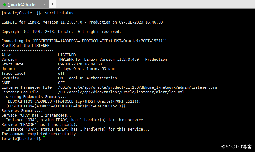Click the Oracle copyright notice line

pos(61,32)
